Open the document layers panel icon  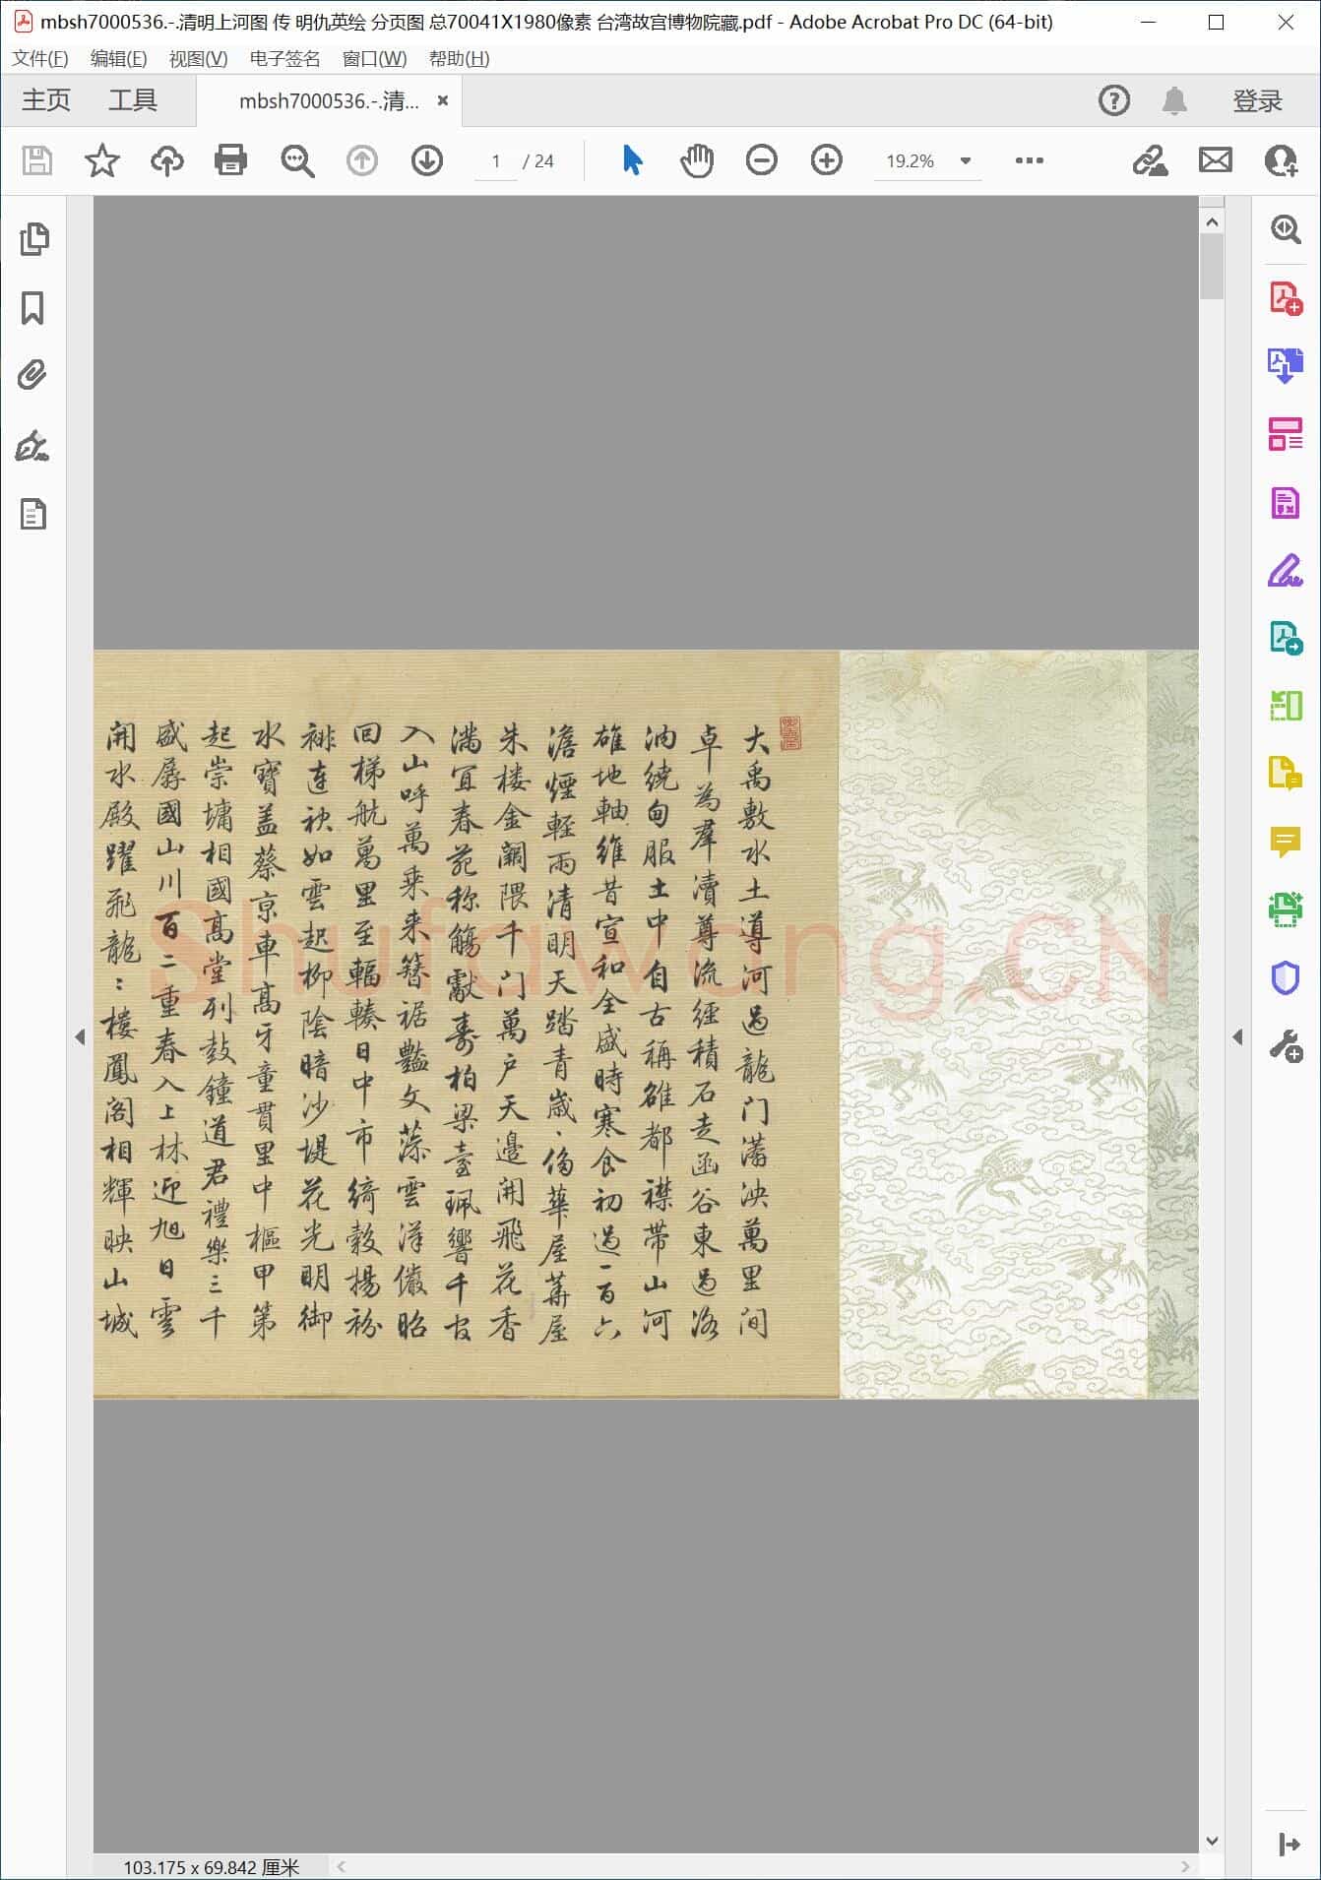coord(33,514)
